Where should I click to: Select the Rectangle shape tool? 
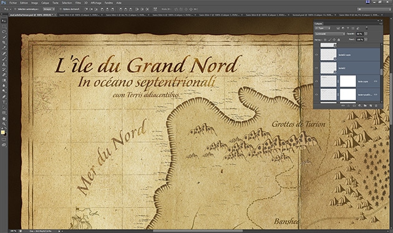(x=4, y=113)
